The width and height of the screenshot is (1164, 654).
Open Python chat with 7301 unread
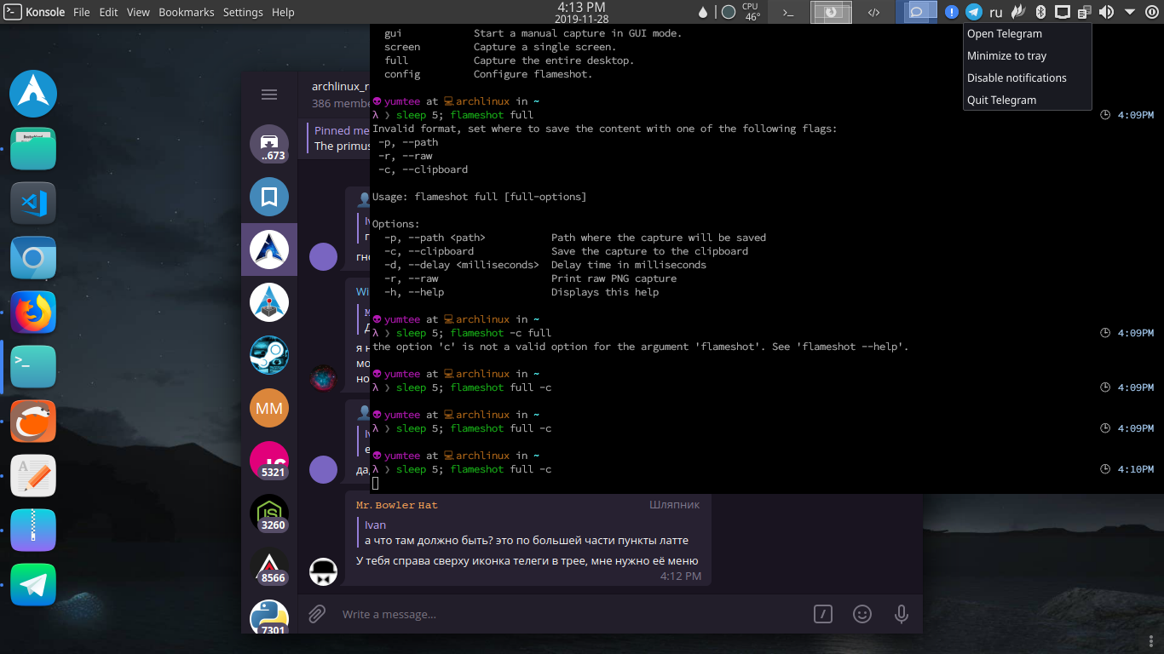point(269,617)
